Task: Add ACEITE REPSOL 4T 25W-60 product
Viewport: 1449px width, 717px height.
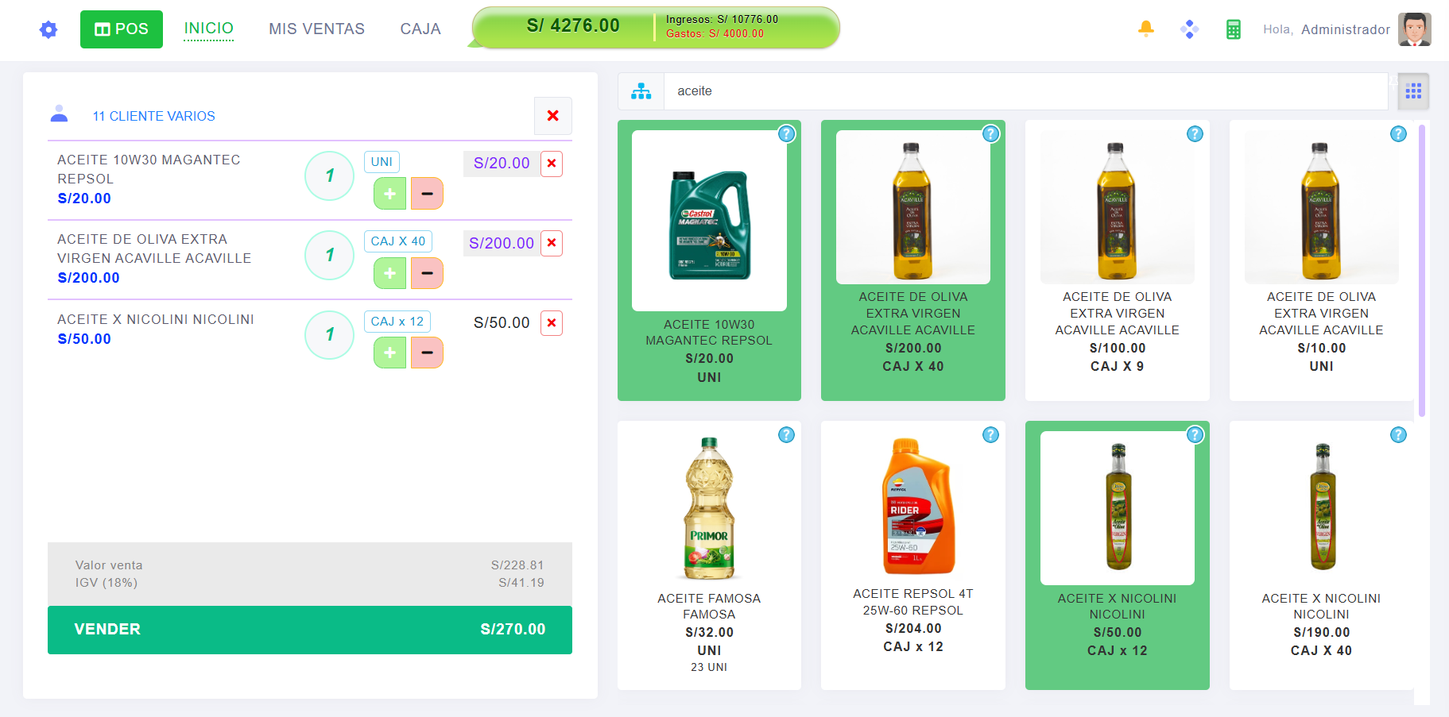Action: pos(913,555)
